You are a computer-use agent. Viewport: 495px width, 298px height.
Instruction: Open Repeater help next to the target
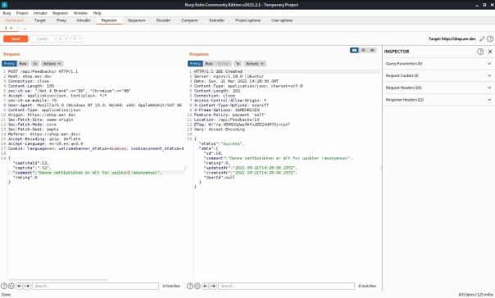tap(490, 38)
